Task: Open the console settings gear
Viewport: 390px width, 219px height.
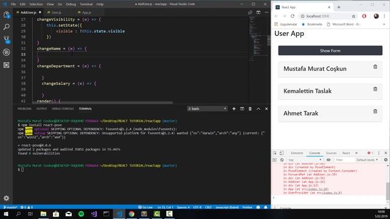Action: (x=386, y=160)
